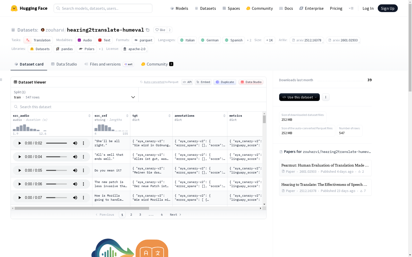Mute the 0:05 audio clip
Screen dimensions: 412x257
pyautogui.click(x=75, y=170)
